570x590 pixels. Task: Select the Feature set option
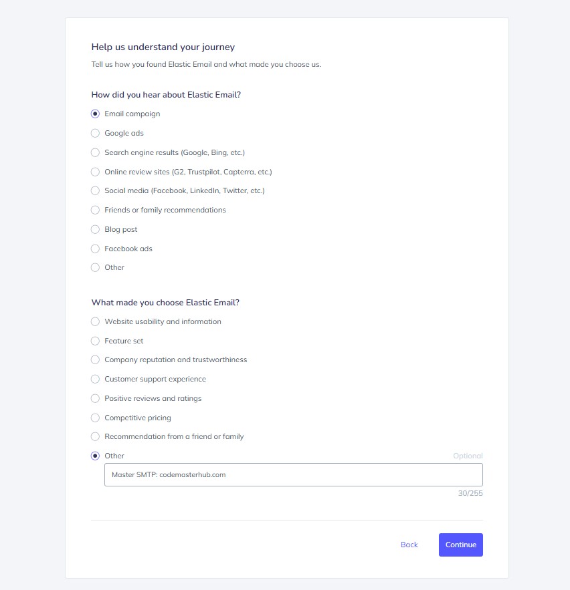(x=95, y=341)
